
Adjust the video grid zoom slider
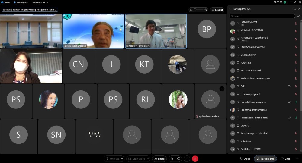[x=198, y=10]
